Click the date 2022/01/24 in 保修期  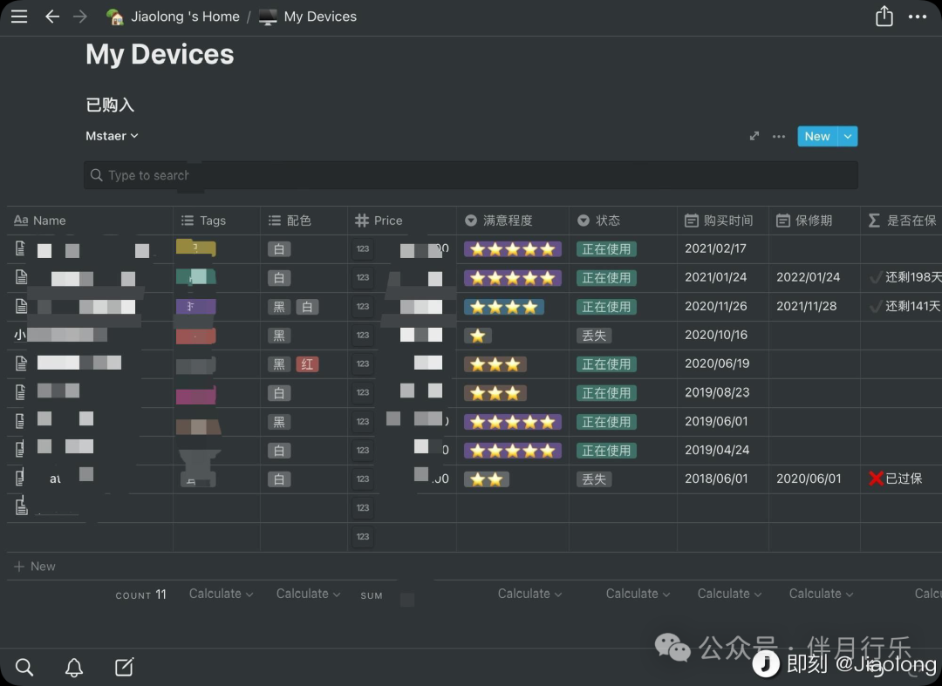808,277
